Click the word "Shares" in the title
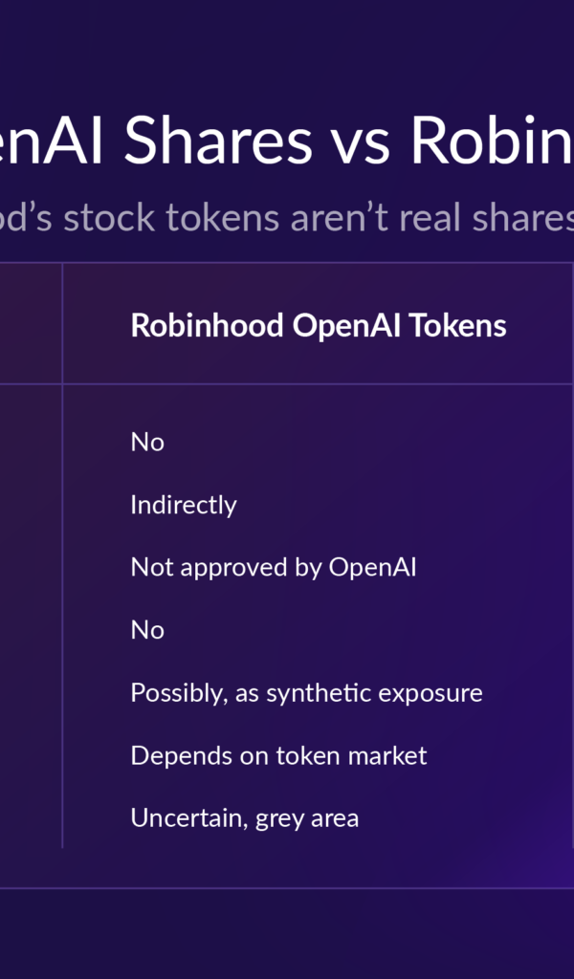Viewport: 574px width, 979px height. point(218,141)
